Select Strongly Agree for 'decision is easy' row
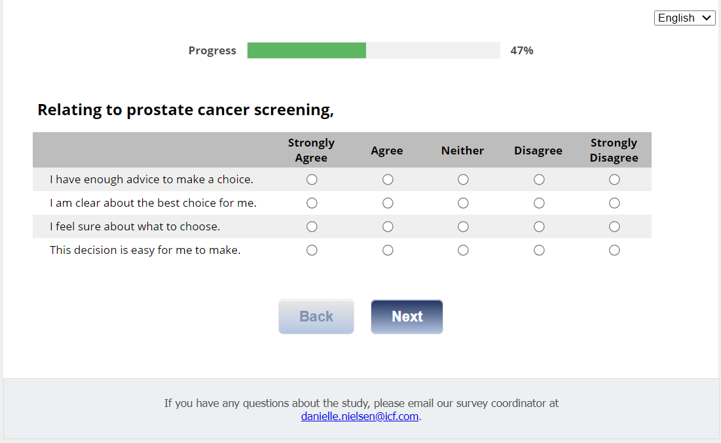Image resolution: width=721 pixels, height=443 pixels. tap(312, 250)
